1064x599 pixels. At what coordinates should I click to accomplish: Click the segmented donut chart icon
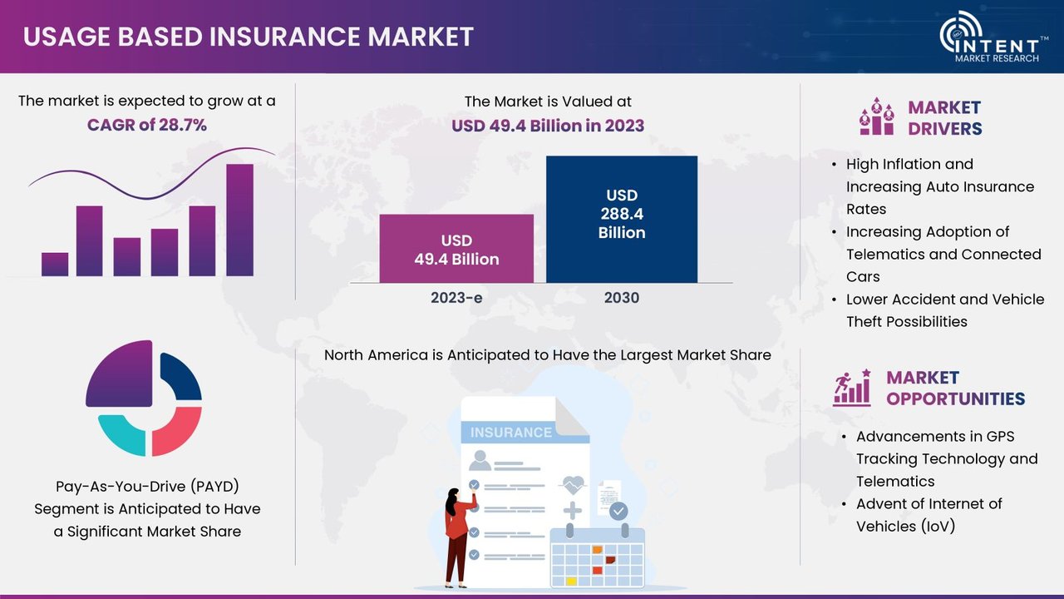pos(144,398)
